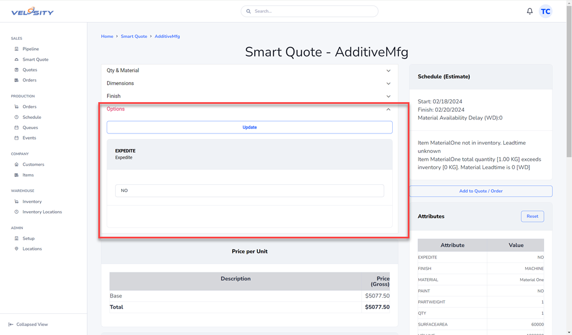
Task: Open the TC user avatar menu
Action: click(x=545, y=11)
